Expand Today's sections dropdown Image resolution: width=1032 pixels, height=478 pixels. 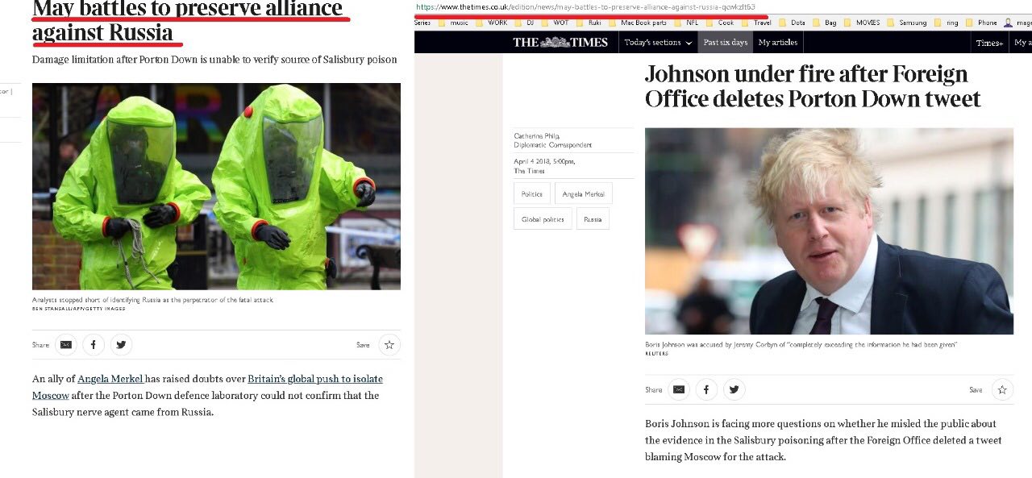[658, 43]
